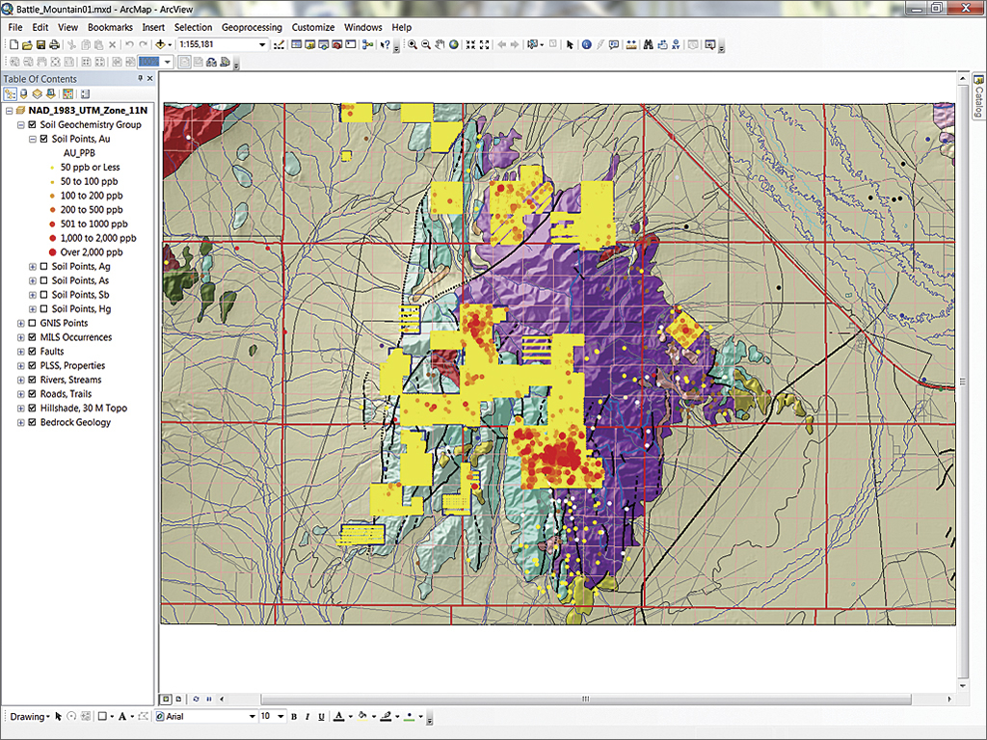
Task: Enable the GNIS Points layer
Action: click(34, 324)
